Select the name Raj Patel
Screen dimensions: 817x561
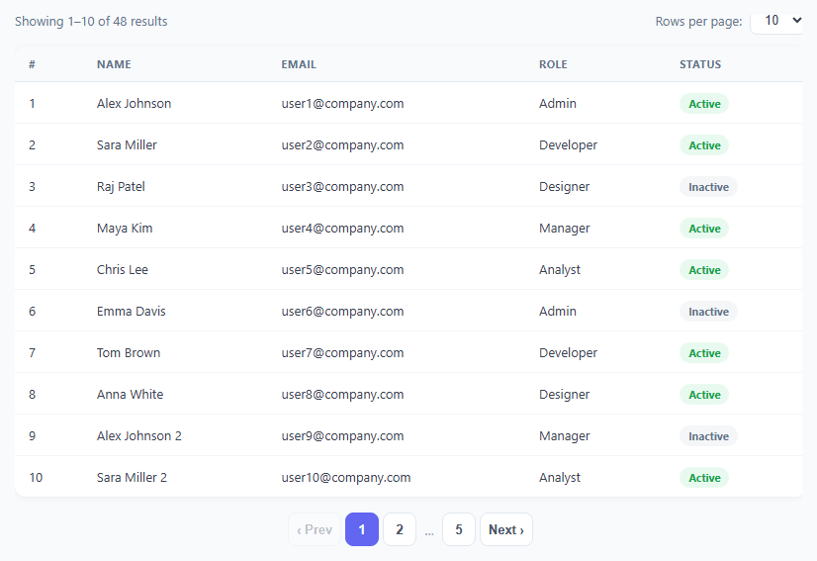[121, 187]
